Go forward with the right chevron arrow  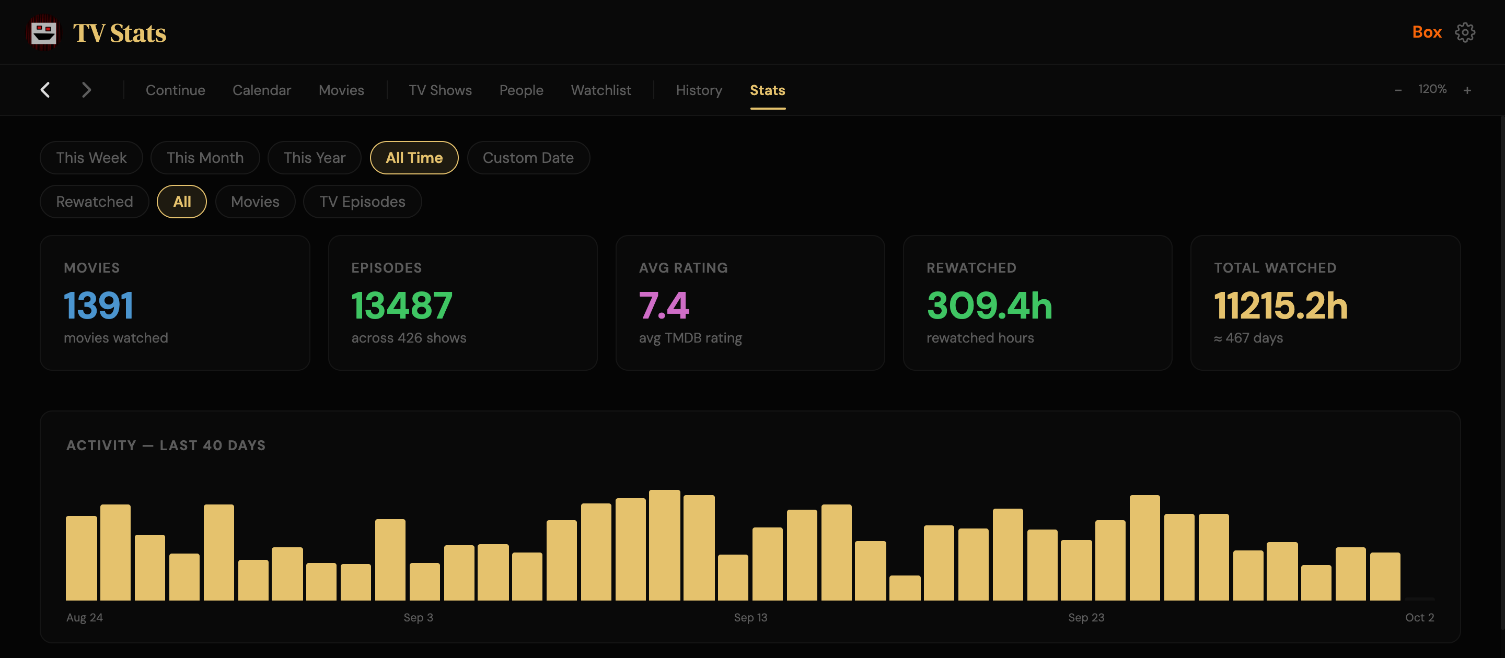click(86, 90)
